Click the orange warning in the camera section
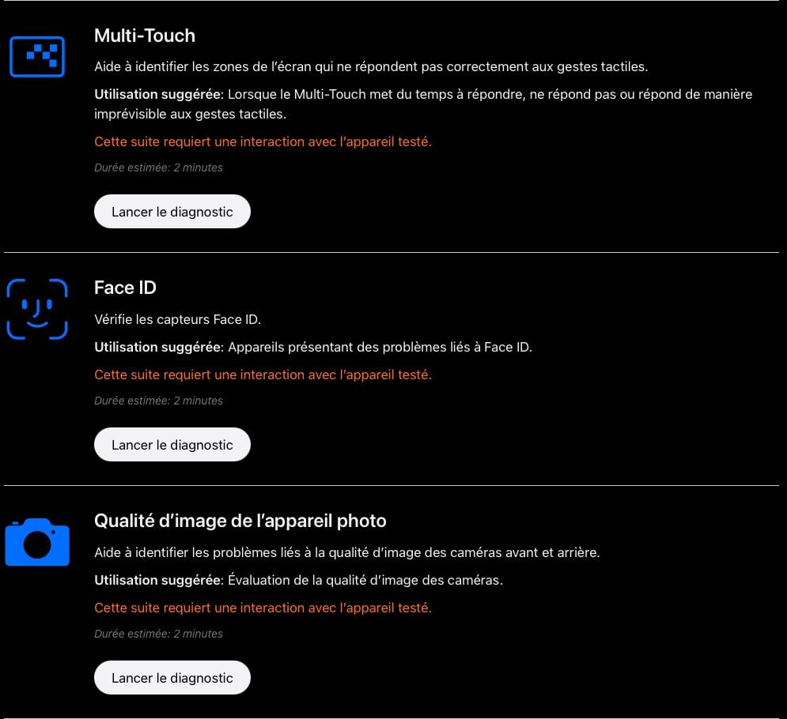The image size is (787, 719). [263, 608]
